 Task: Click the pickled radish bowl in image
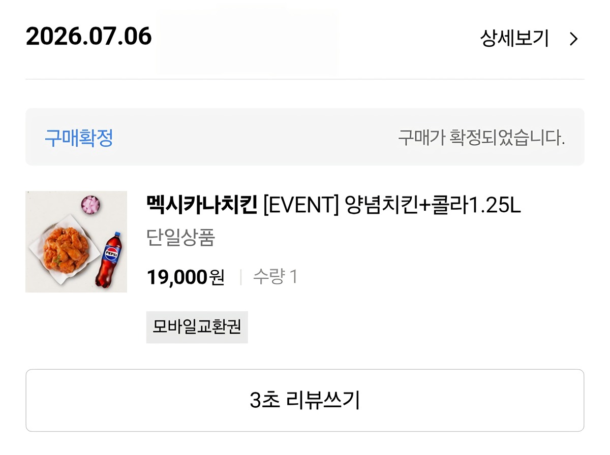(x=90, y=205)
